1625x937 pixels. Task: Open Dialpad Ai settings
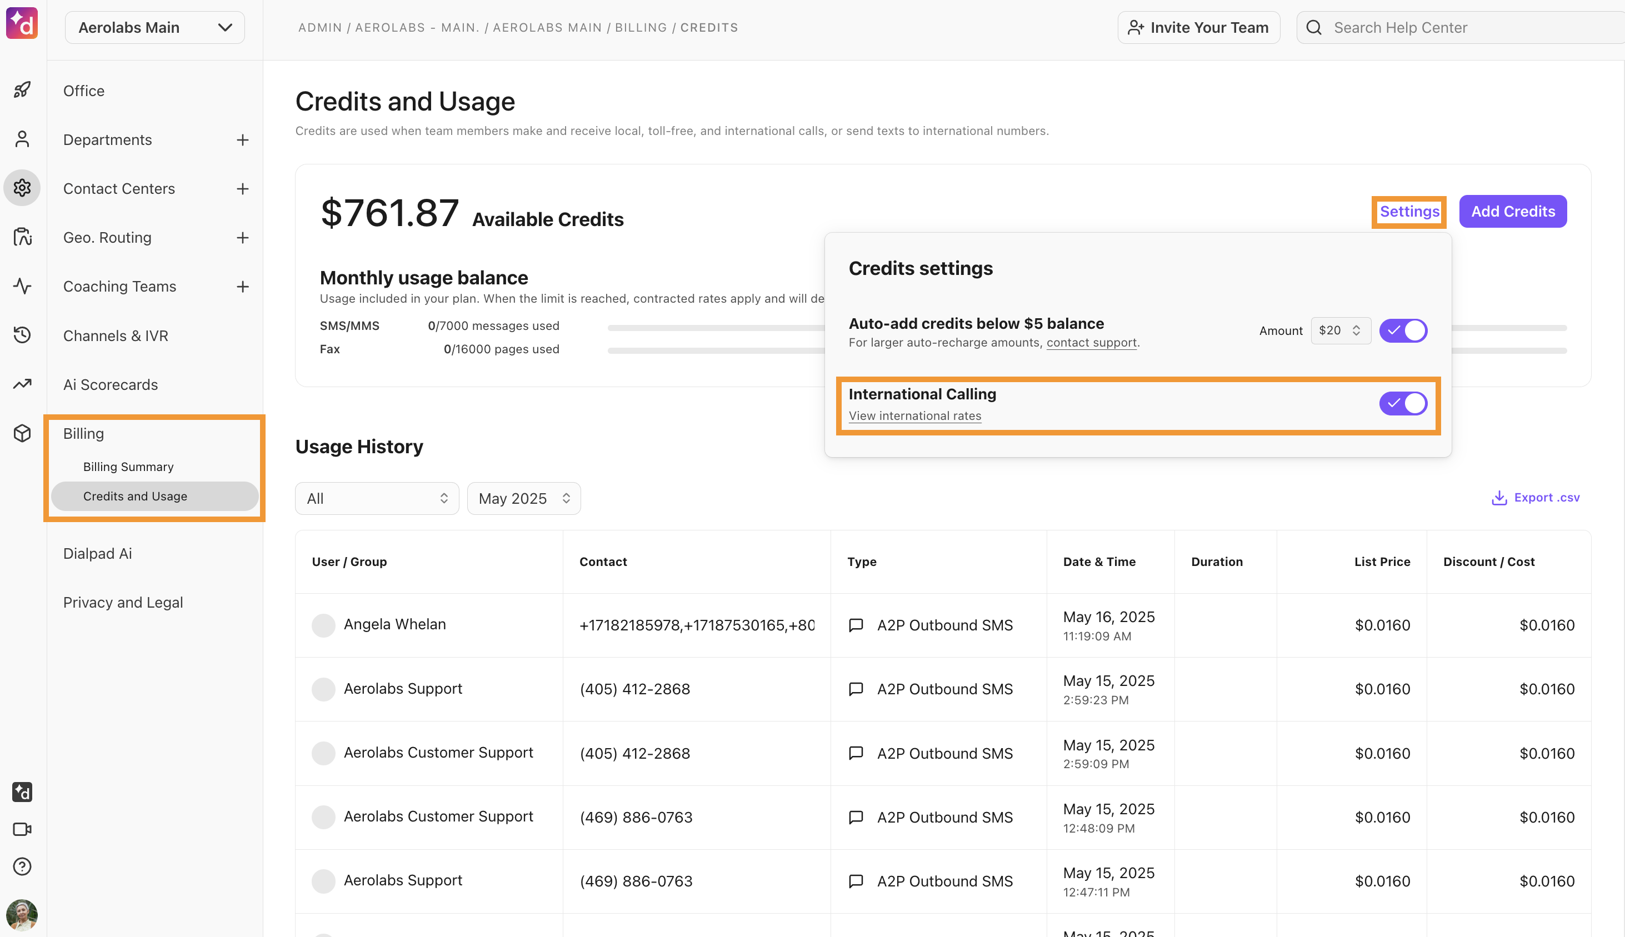click(97, 553)
